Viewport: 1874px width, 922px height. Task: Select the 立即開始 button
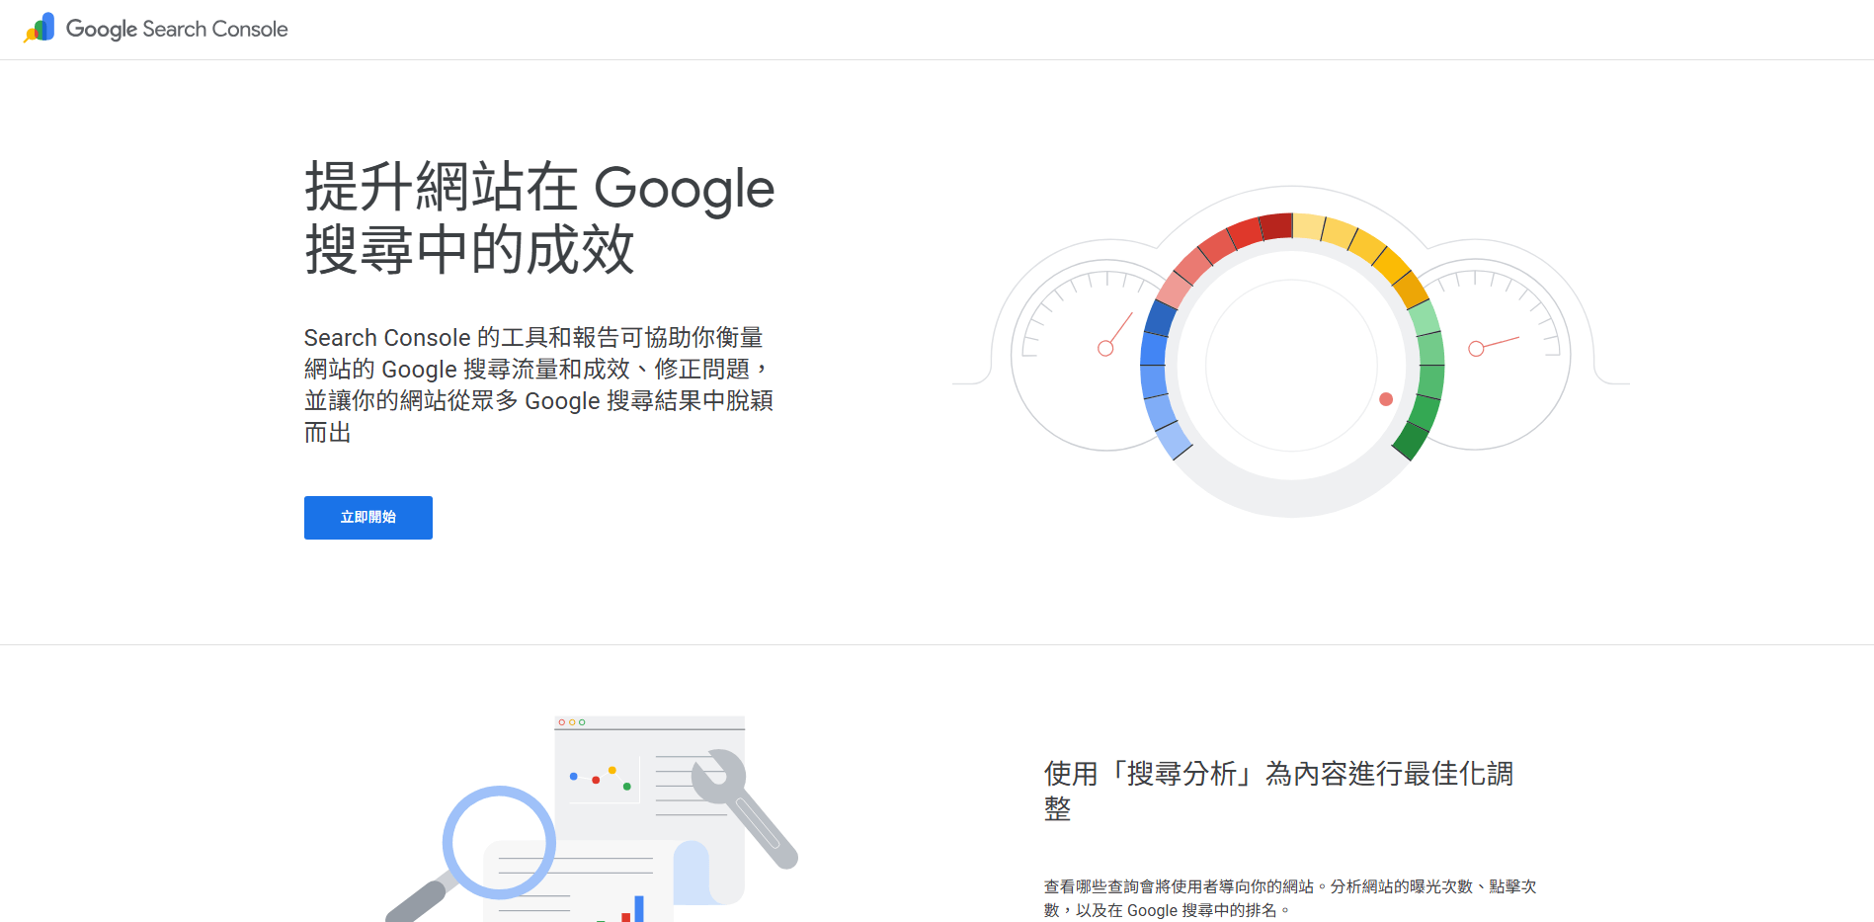367,517
